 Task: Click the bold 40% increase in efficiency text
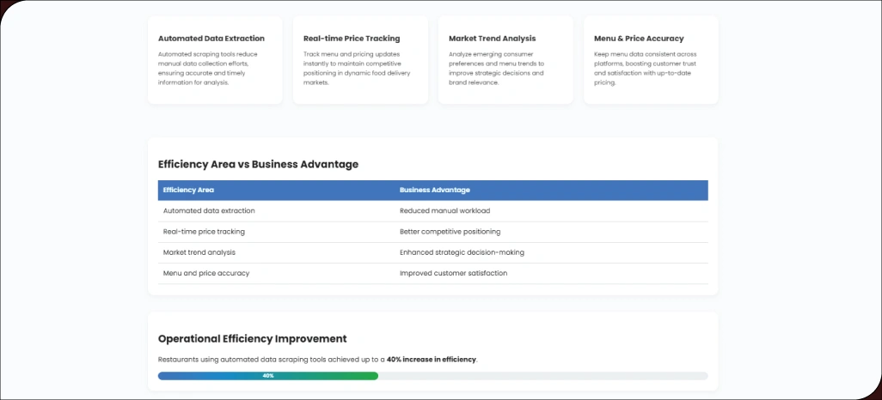[432, 359]
